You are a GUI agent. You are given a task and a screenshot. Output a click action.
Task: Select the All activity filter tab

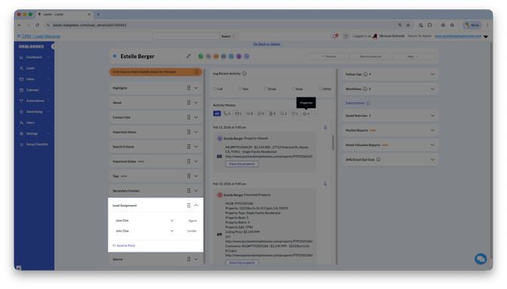pyautogui.click(x=217, y=113)
